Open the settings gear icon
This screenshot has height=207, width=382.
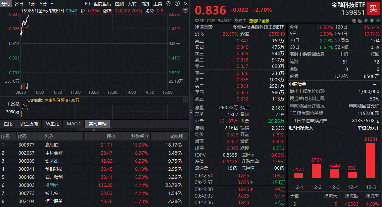(x=169, y=3)
